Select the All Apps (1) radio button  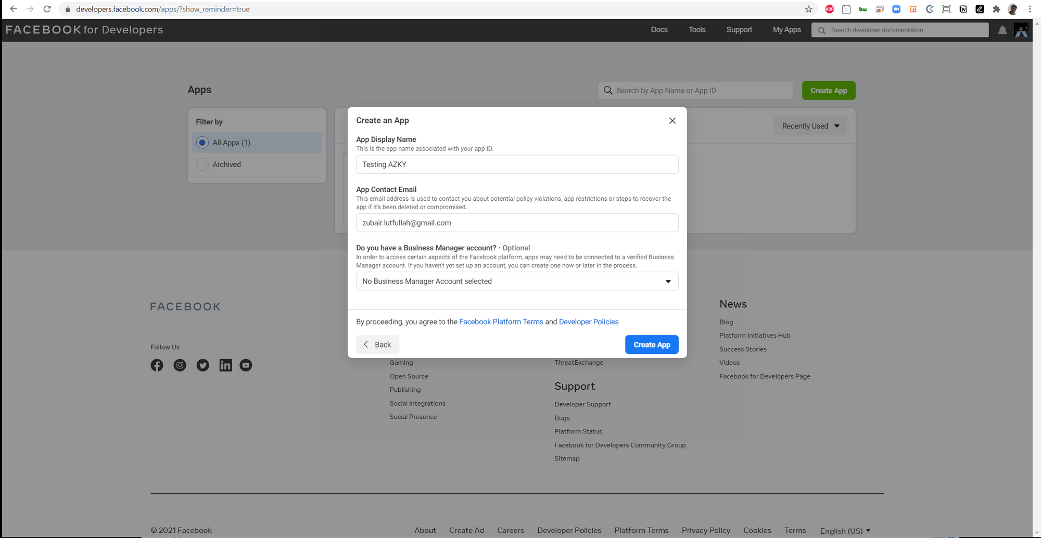click(x=202, y=143)
